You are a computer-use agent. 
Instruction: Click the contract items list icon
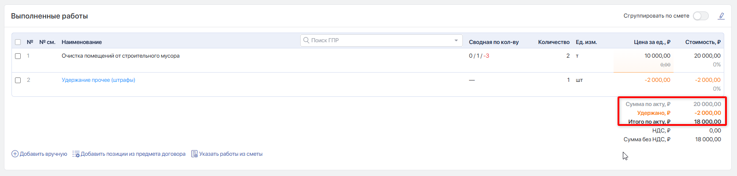76,154
